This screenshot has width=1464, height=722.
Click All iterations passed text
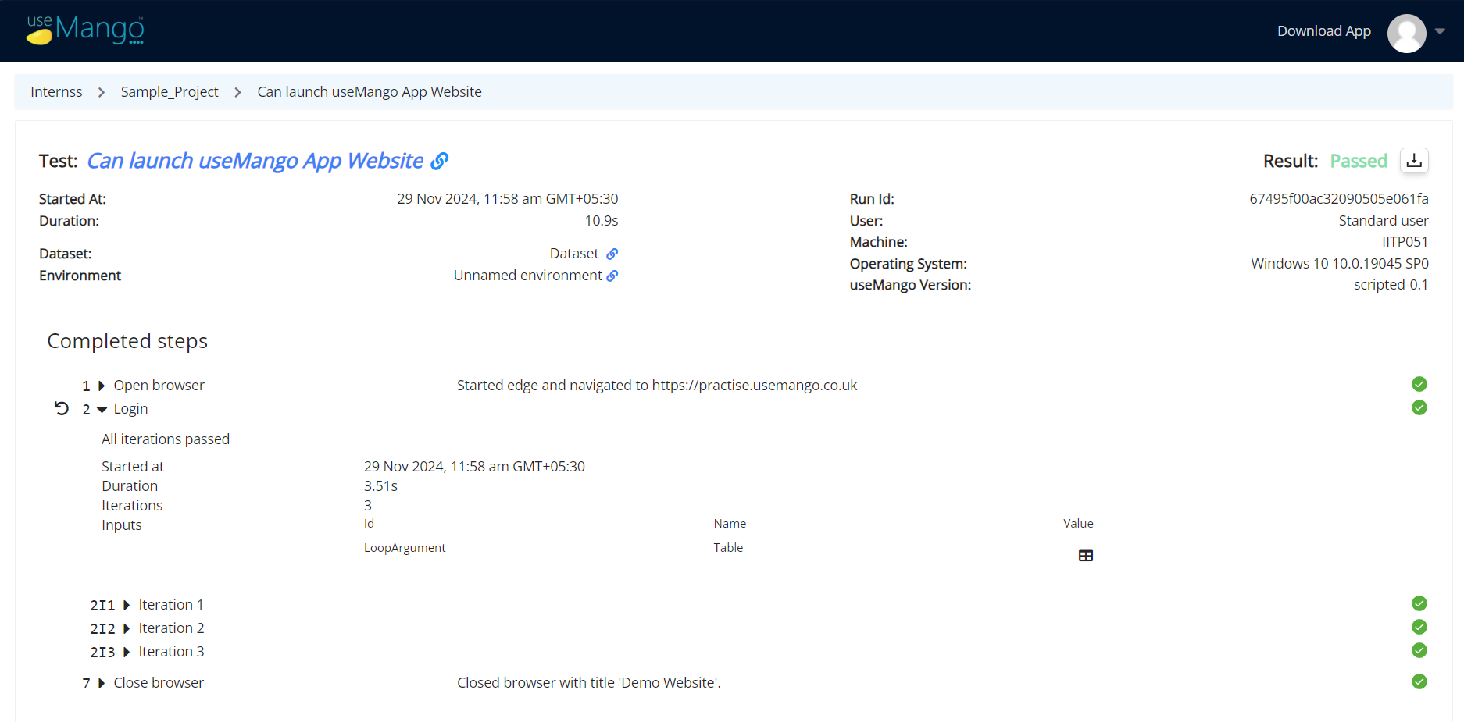pos(166,439)
